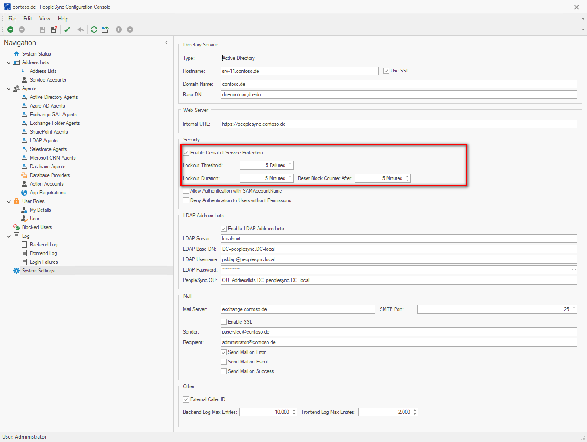
Task: Click the Internal URL input field
Action: click(399, 124)
